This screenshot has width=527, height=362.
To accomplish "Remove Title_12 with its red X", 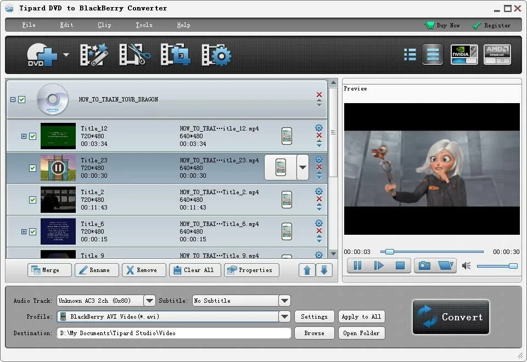I will 319,135.
